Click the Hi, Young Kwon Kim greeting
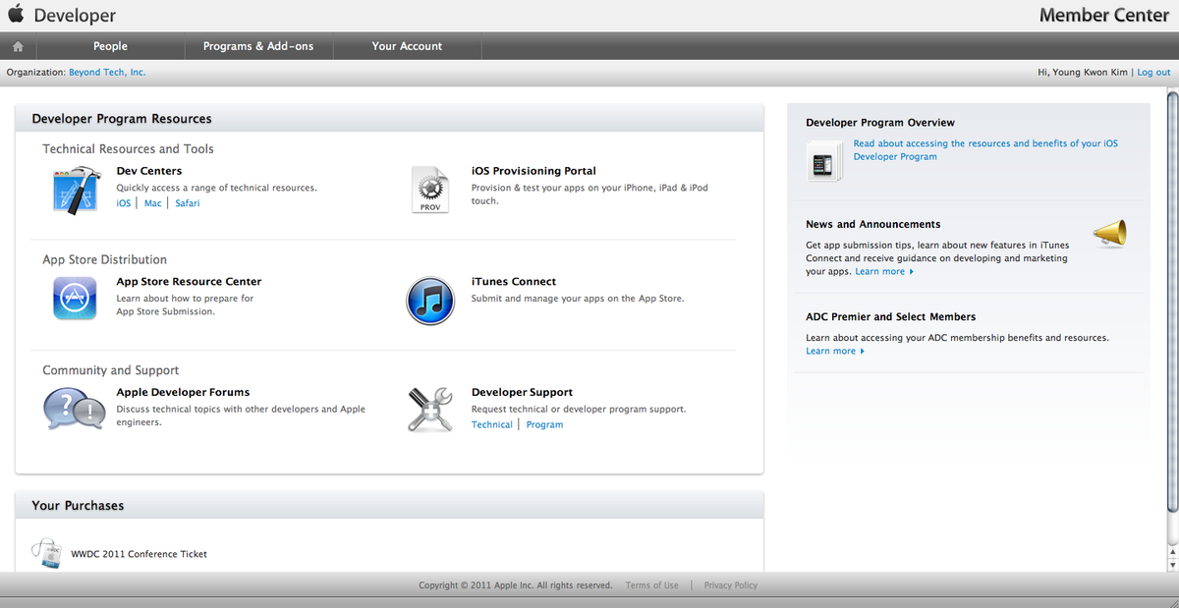 click(x=1084, y=73)
